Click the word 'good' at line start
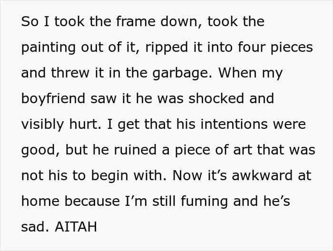The height and width of the screenshot is (251, 333). [39, 150]
